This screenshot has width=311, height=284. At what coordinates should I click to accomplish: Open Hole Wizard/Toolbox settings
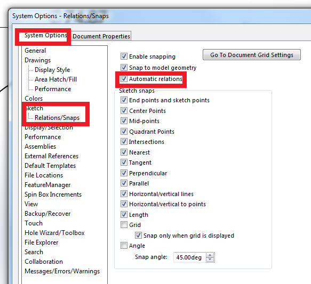click(54, 233)
